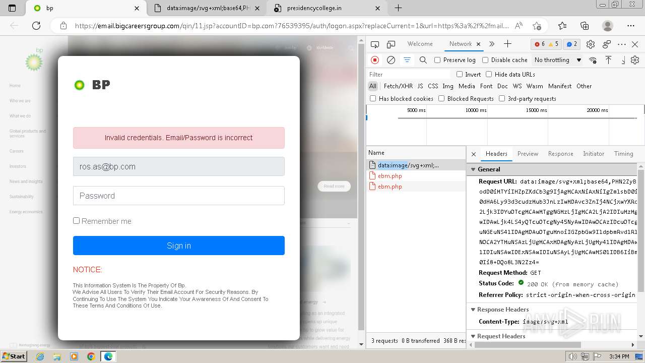The height and width of the screenshot is (363, 645).
Task: Open a new browser tab
Action: coord(398,8)
